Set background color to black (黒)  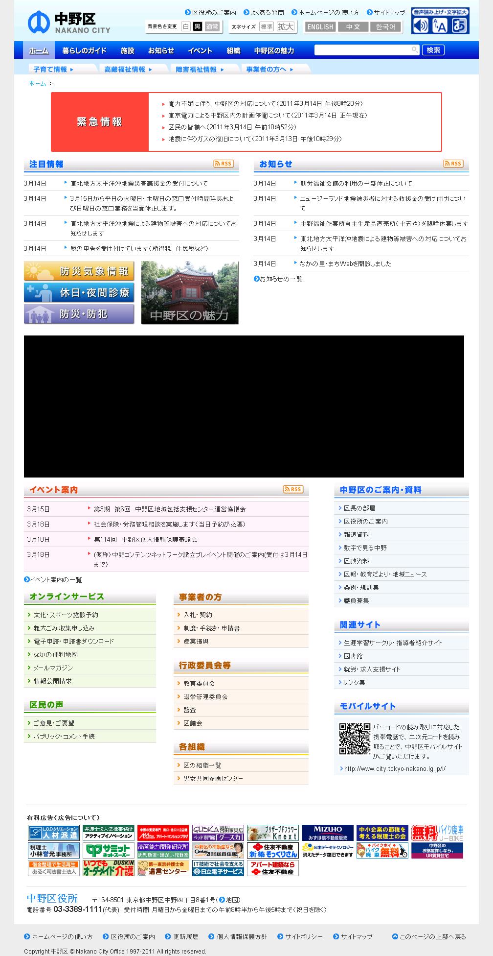(x=197, y=26)
